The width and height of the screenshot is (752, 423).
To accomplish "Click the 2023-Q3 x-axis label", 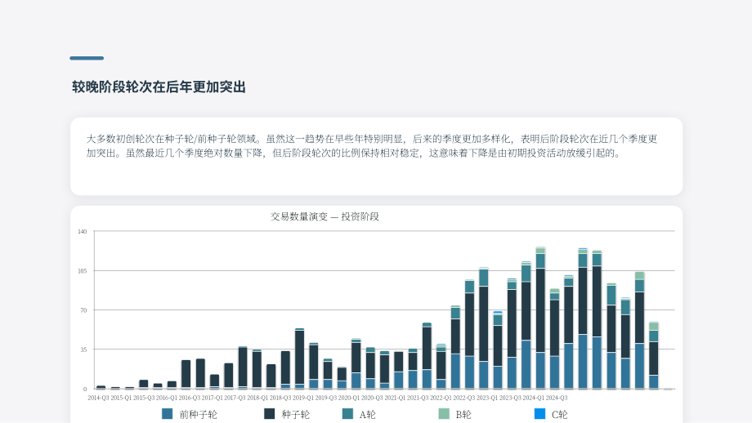I will [510, 398].
